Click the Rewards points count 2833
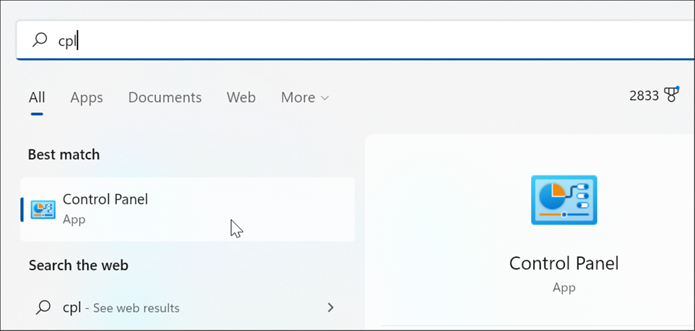The image size is (695, 331). pyautogui.click(x=644, y=95)
